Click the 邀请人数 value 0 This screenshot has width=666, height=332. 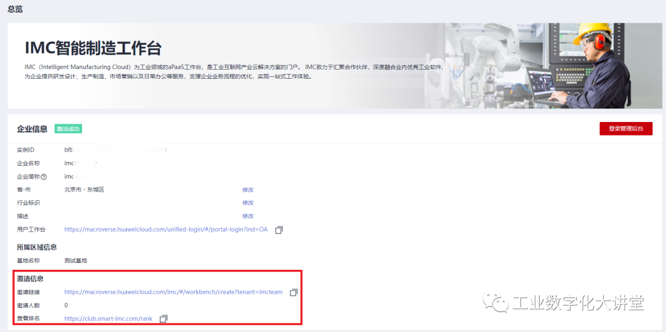[66, 306]
